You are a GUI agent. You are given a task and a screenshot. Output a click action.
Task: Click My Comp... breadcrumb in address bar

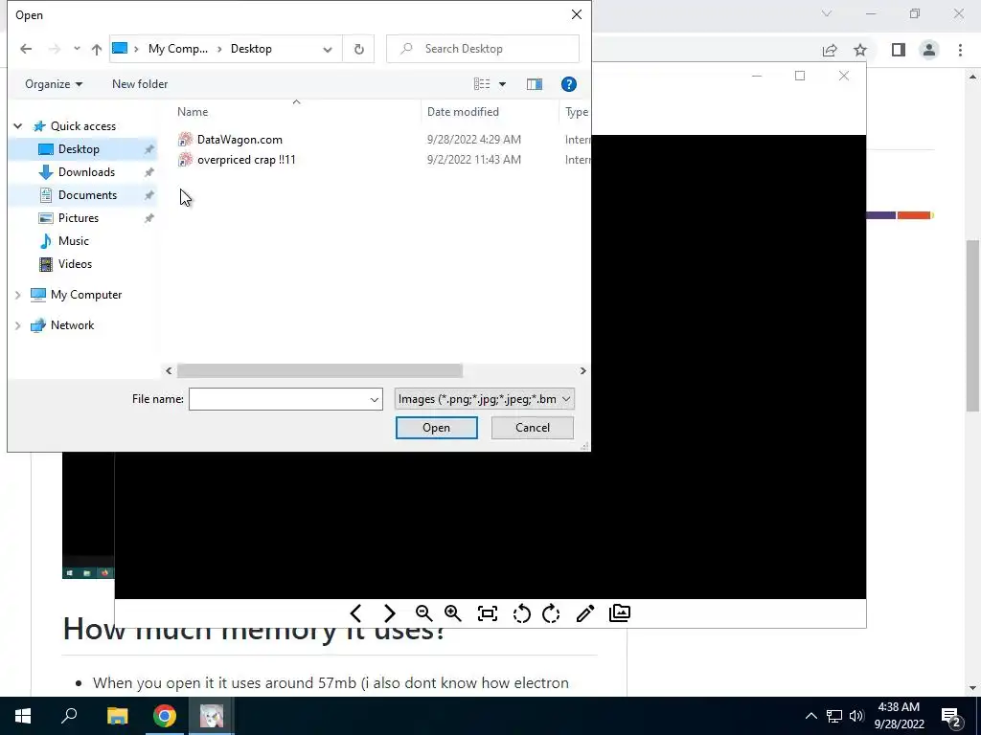click(177, 49)
